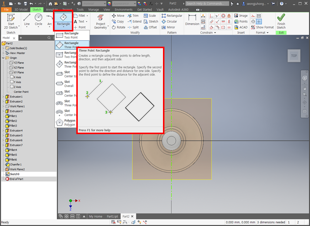Click Search Help & Commands field
Image resolution: width=310 pixels, height=226 pixels.
(x=207, y=4)
